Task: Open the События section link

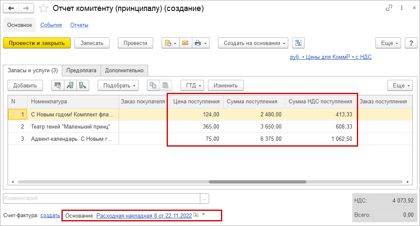Action: (x=51, y=25)
